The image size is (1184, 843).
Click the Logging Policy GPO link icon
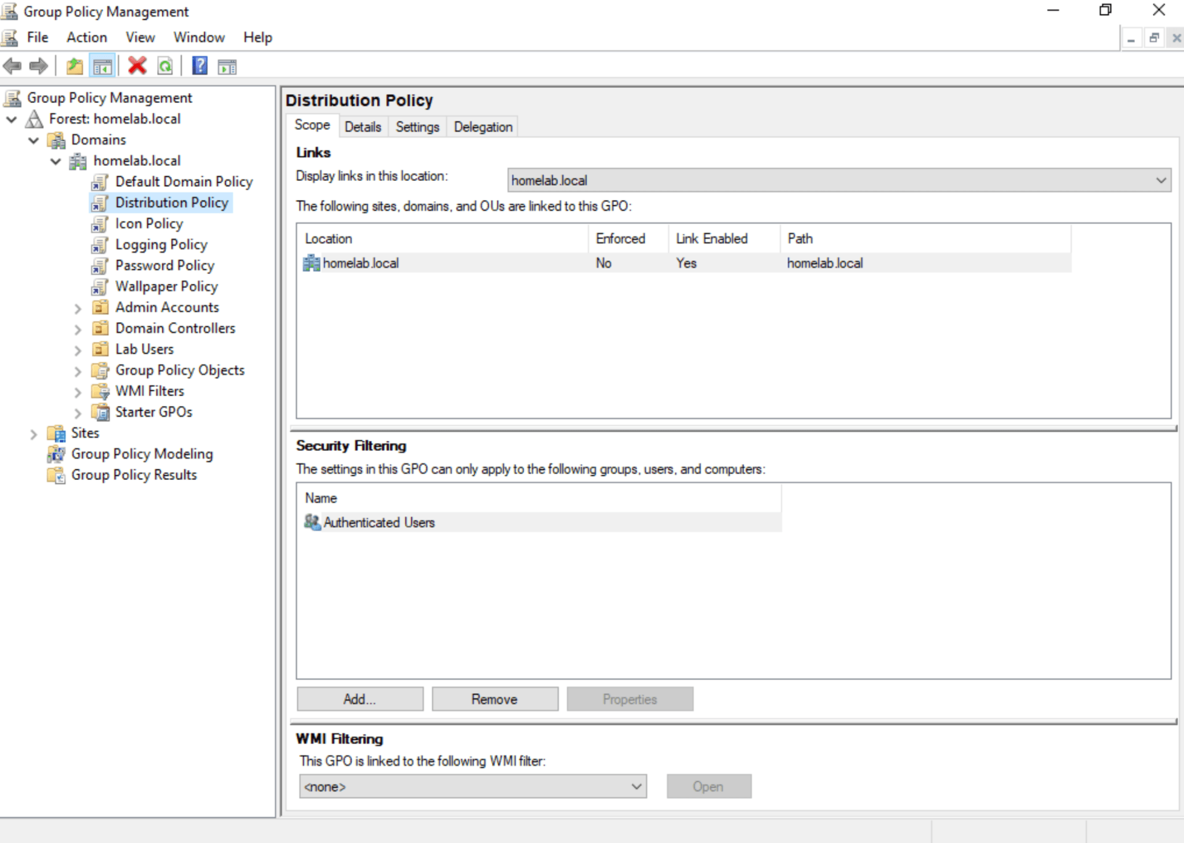[100, 245]
